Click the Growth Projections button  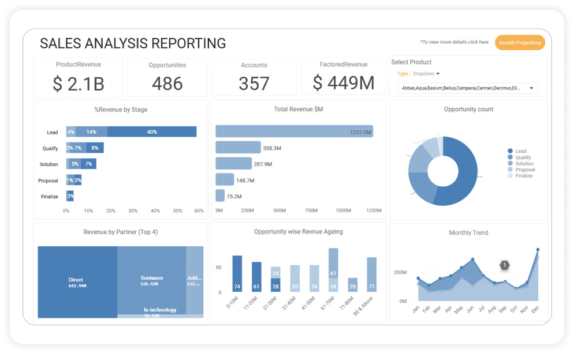click(520, 43)
